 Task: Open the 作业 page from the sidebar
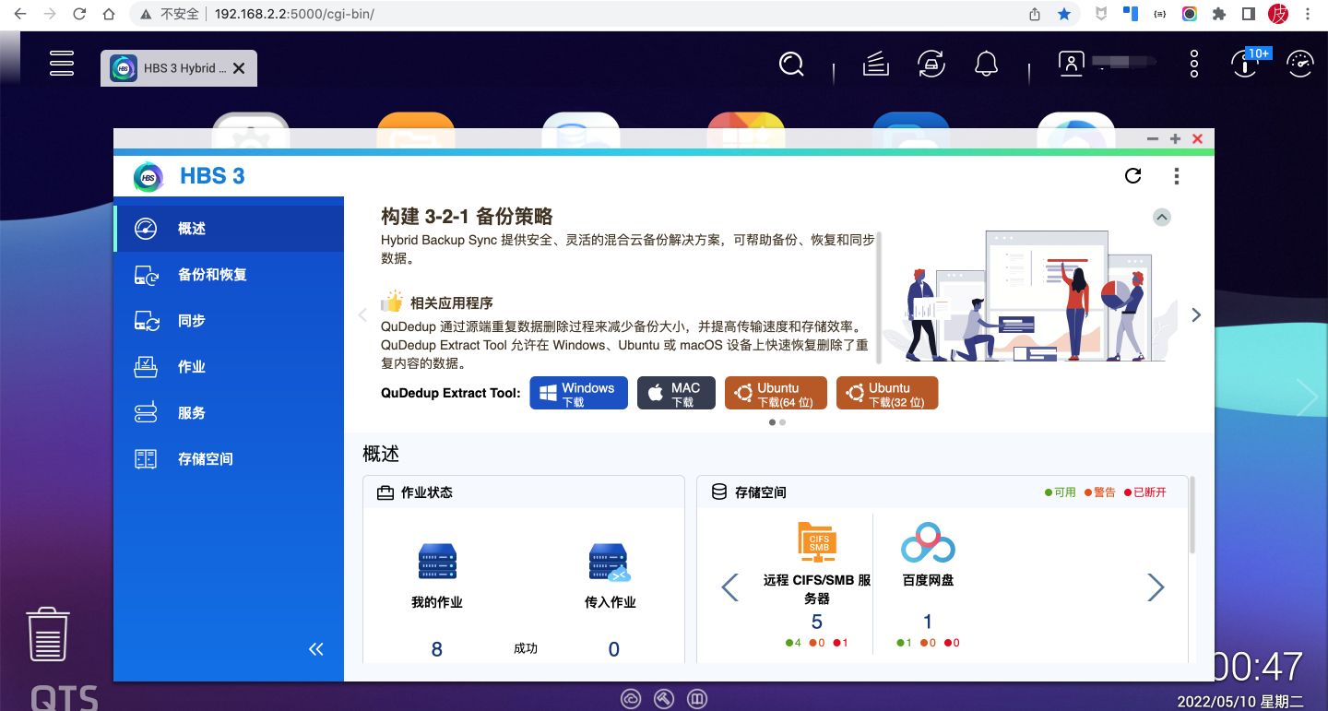tap(192, 366)
